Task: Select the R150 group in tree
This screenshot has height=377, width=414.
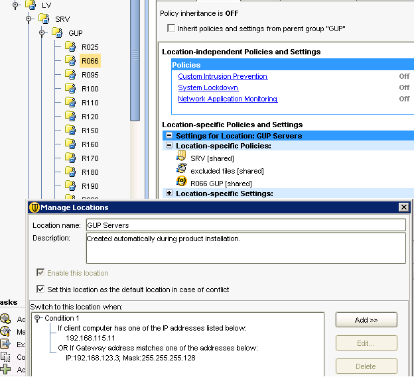Action: click(x=90, y=131)
